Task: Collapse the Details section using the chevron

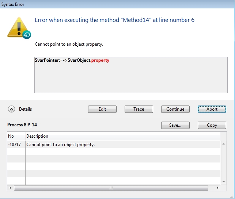Action: [11, 109]
